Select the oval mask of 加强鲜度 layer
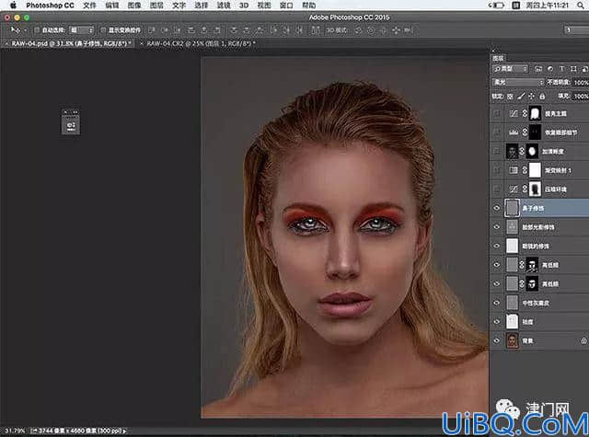Viewport: 589px width, 437px height. (532, 151)
